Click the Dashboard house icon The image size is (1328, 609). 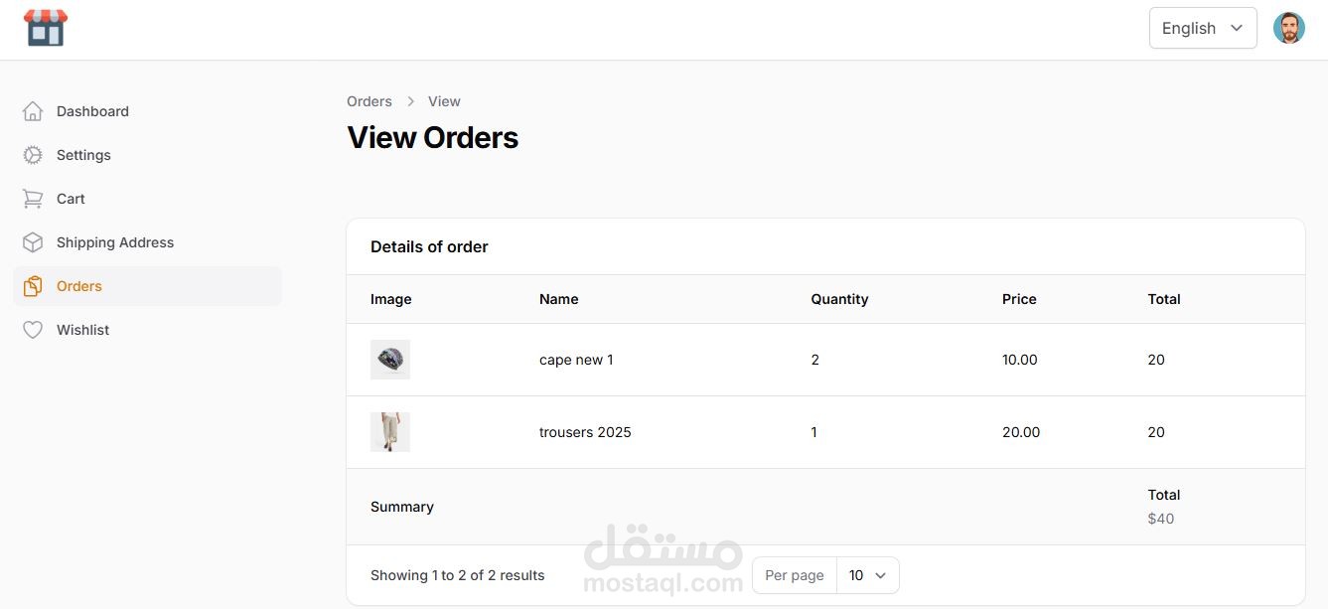pyautogui.click(x=33, y=111)
